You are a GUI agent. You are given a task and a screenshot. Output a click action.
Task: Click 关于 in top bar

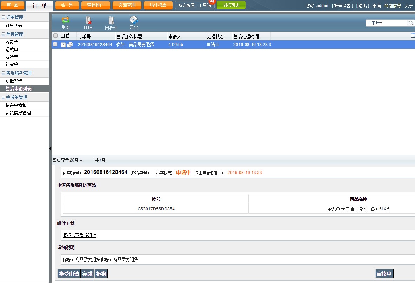coord(409,6)
